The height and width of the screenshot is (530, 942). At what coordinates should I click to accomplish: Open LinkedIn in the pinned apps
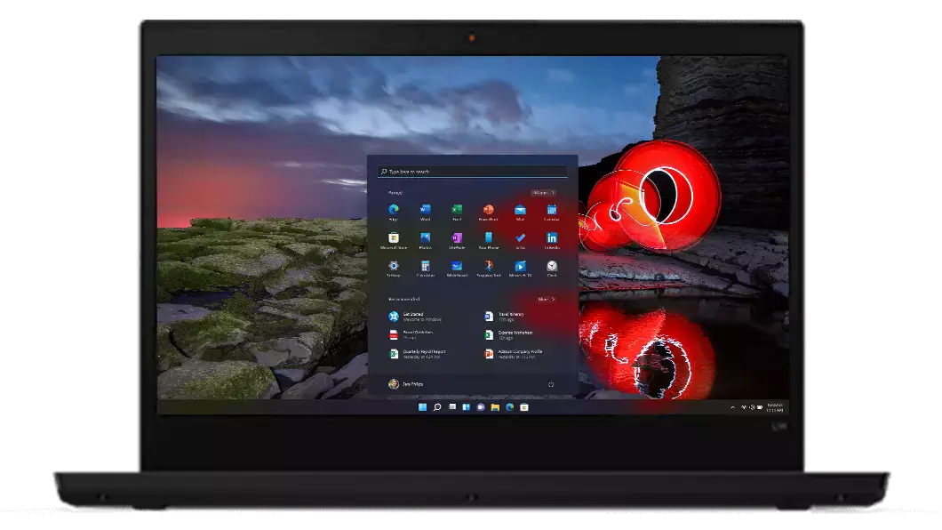[552, 238]
